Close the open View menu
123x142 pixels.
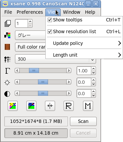53,12
